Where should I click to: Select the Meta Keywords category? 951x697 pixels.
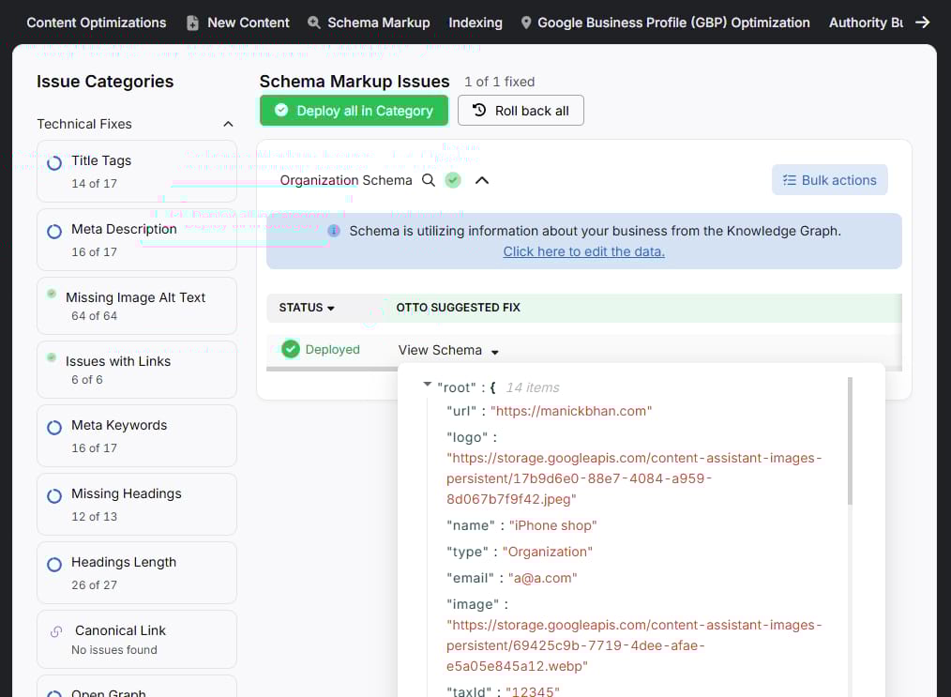137,435
